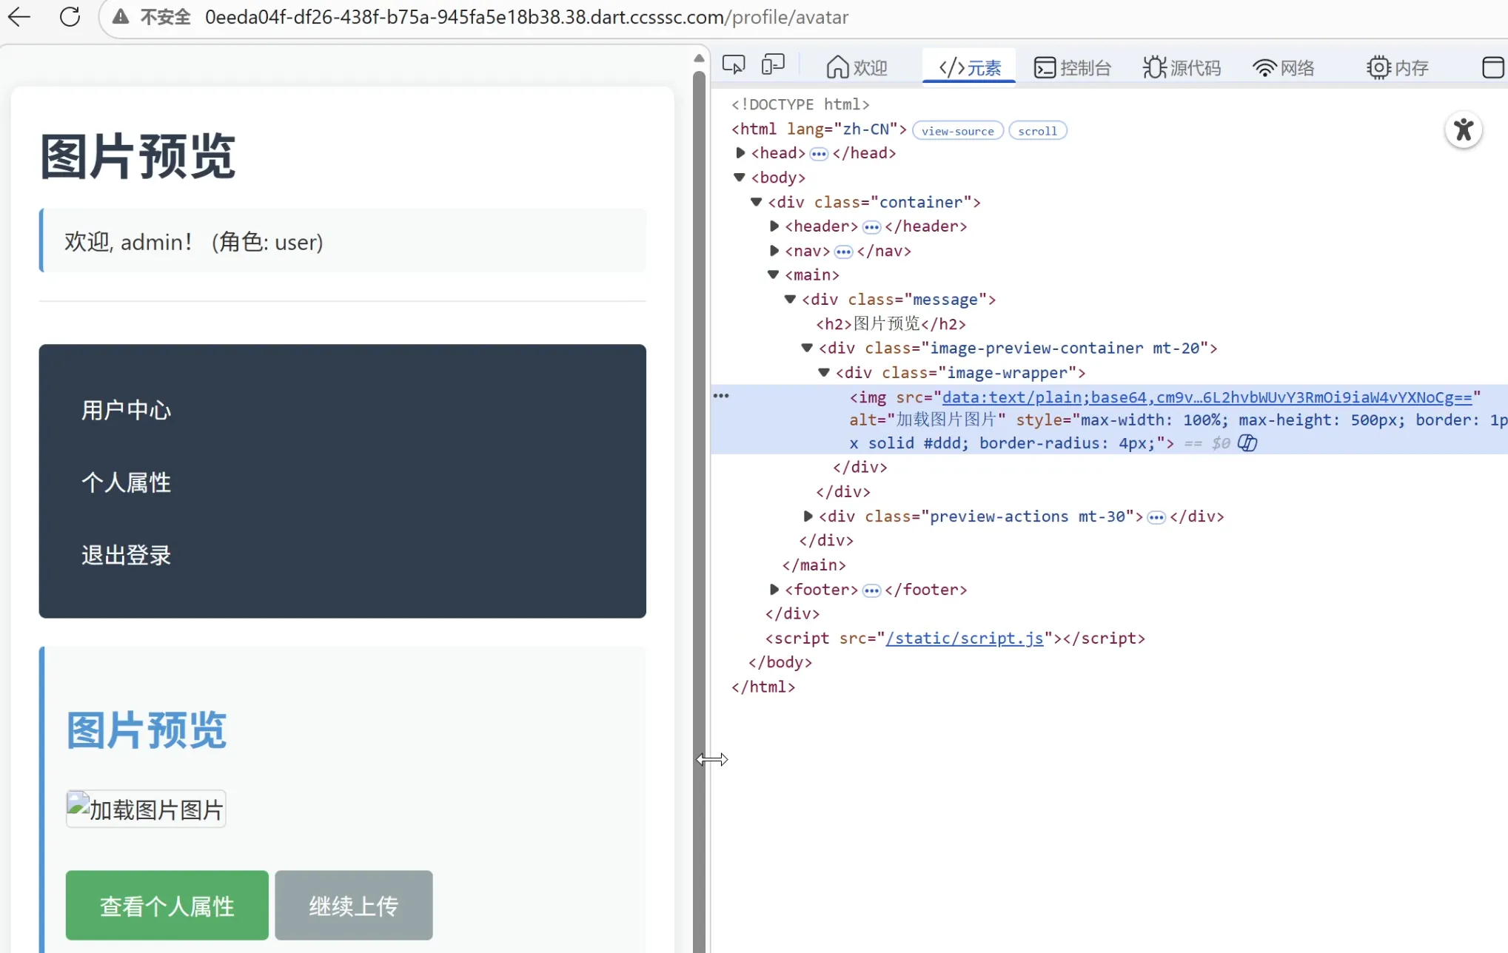Open the 网络 network tab
Image resolution: width=1508 pixels, height=953 pixels.
(1283, 67)
